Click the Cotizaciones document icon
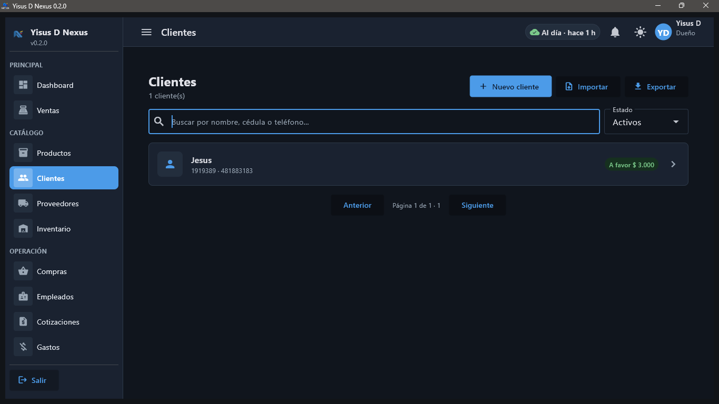The image size is (719, 404). pyautogui.click(x=23, y=321)
